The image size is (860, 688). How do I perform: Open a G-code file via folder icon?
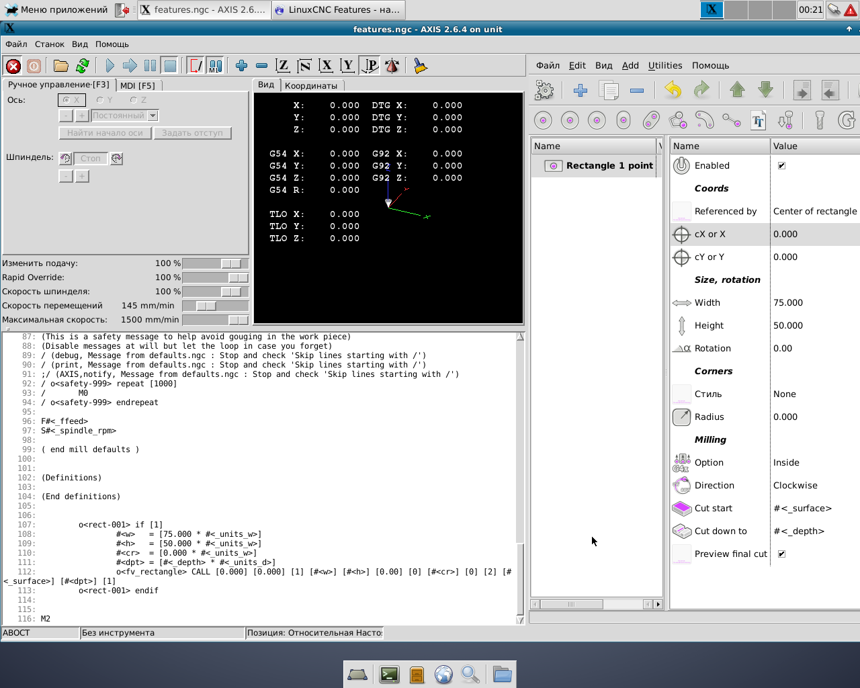point(61,66)
